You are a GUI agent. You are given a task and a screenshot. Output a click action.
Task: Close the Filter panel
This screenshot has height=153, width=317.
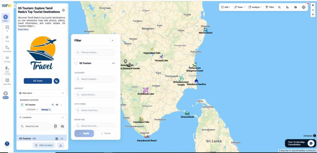[x=112, y=40]
